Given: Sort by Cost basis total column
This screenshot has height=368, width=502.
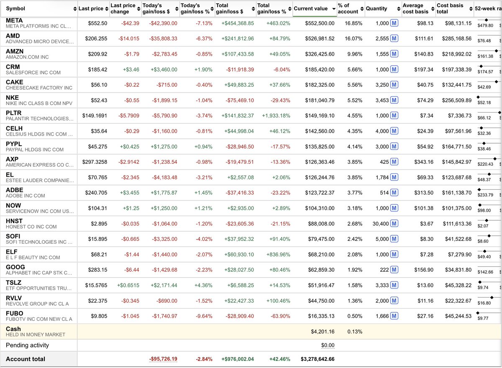Looking at the screenshot, I should (454, 9).
